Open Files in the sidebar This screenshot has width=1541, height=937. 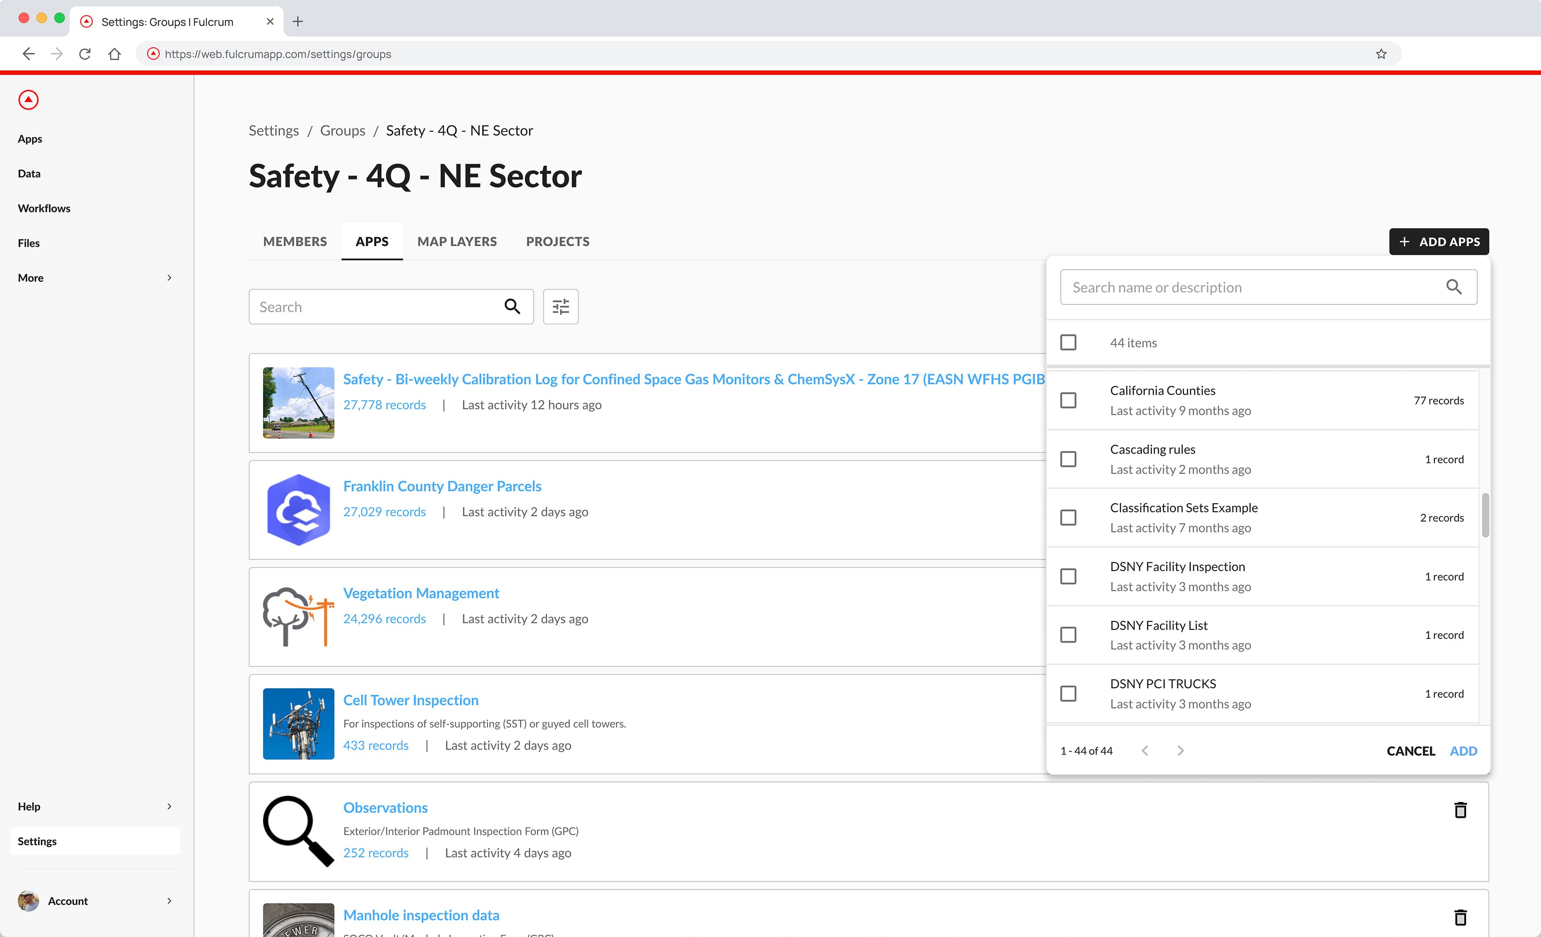click(29, 242)
